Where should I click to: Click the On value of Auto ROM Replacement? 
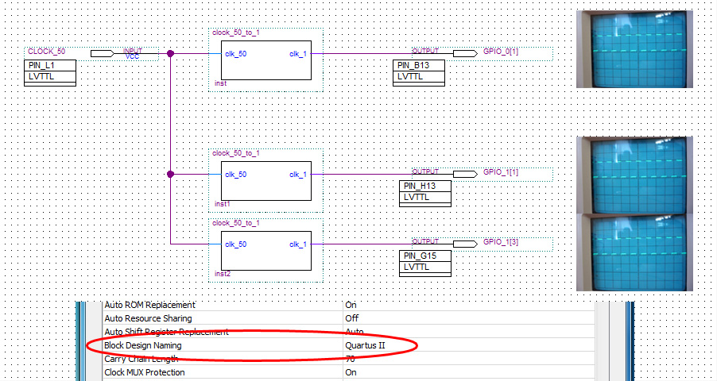point(351,305)
